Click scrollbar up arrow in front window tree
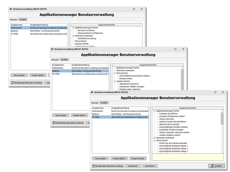Image resolution: width=230 pixels, height=172 pixels. click(x=222, y=111)
